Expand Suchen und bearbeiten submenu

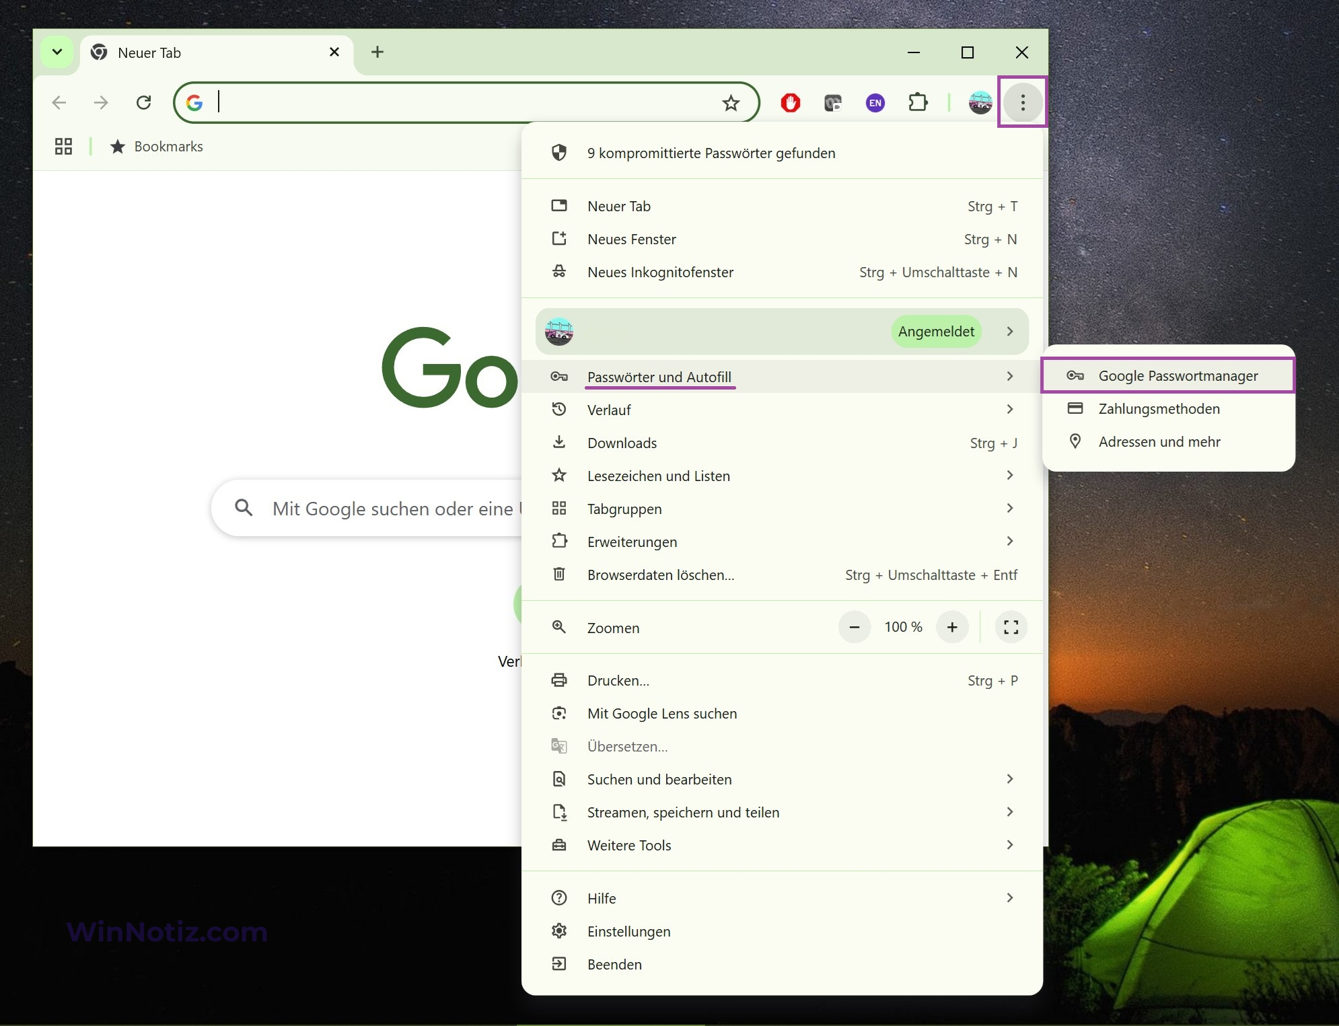[783, 779]
